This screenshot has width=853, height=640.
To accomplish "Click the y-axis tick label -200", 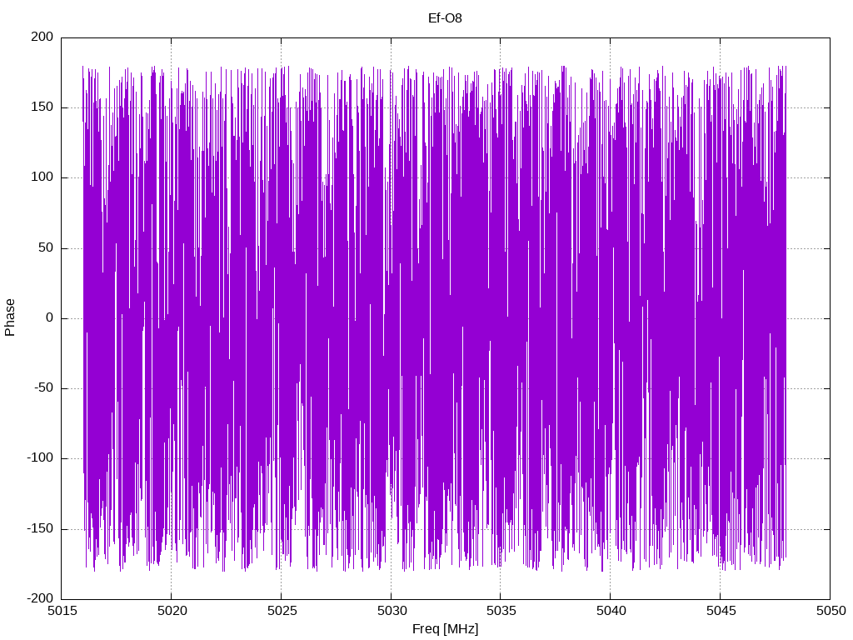I will click(x=40, y=598).
